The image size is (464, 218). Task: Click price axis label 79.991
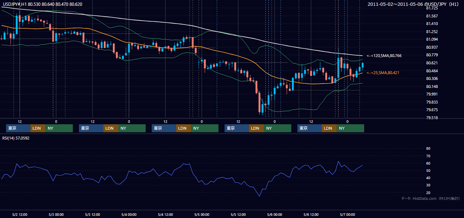coord(432,94)
